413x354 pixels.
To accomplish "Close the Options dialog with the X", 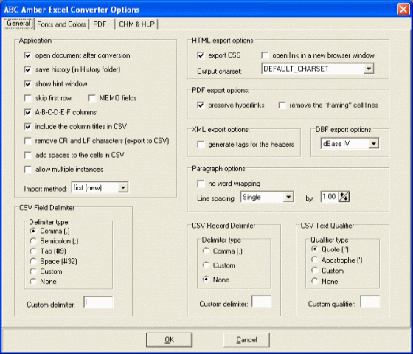I will coord(403,9).
